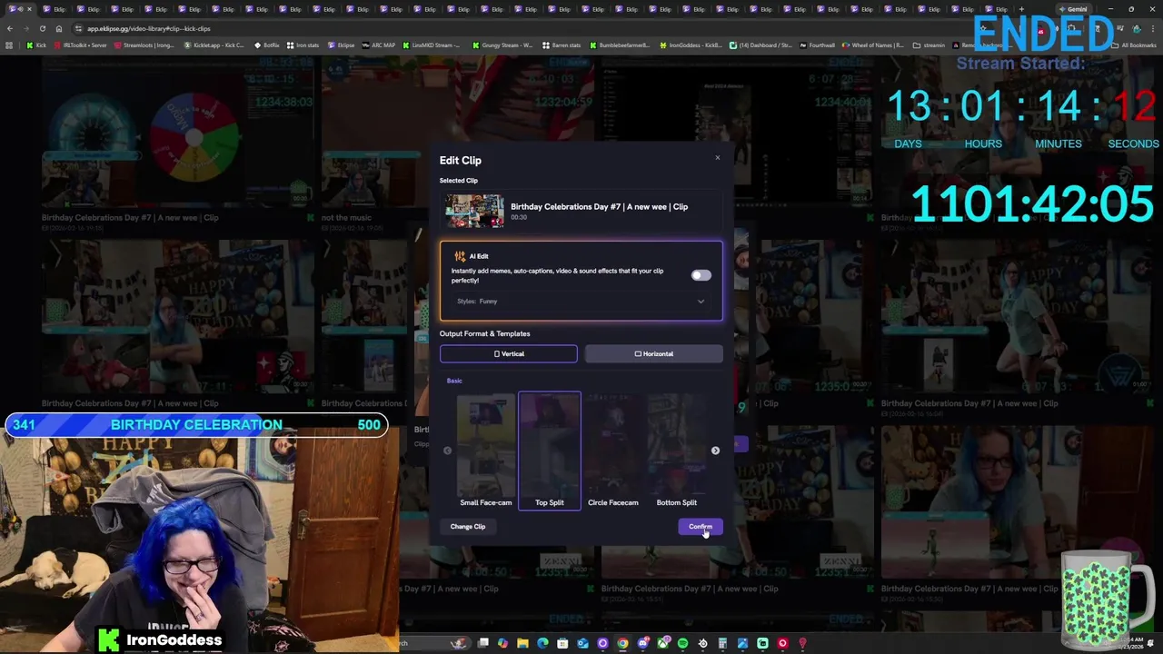Open Xbox app from the taskbar

(x=662, y=643)
